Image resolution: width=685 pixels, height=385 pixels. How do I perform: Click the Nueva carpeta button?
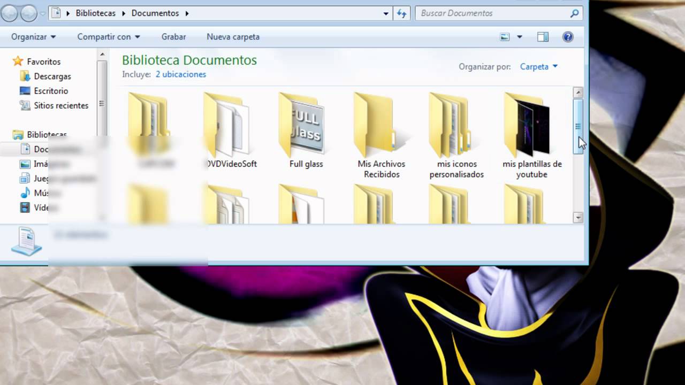click(233, 37)
